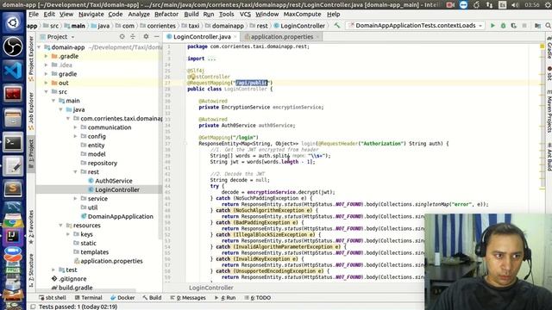The image size is (552, 310).
Task: Open the Terminal dock icon
Action: 13,143
